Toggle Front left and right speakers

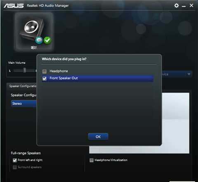[15, 160]
